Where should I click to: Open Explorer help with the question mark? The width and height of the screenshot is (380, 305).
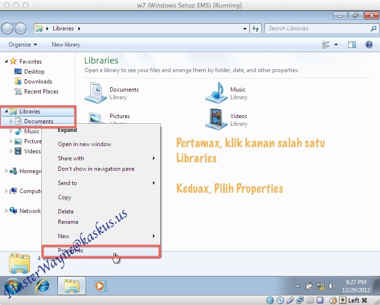click(369, 45)
